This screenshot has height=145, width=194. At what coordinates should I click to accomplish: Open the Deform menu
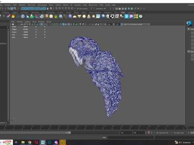click(65, 5)
